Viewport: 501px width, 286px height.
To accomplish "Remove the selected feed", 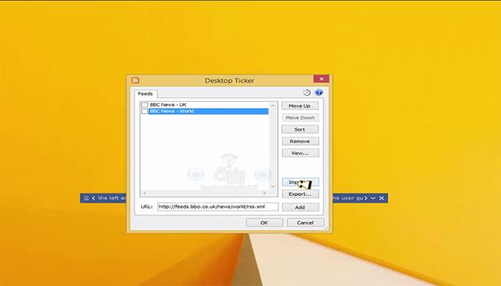I will point(300,142).
